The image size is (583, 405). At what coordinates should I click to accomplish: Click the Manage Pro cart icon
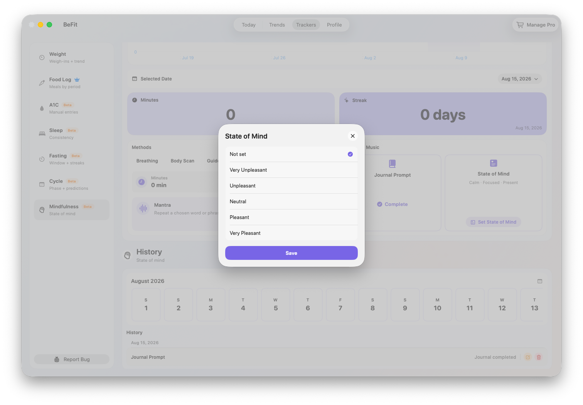pyautogui.click(x=520, y=25)
